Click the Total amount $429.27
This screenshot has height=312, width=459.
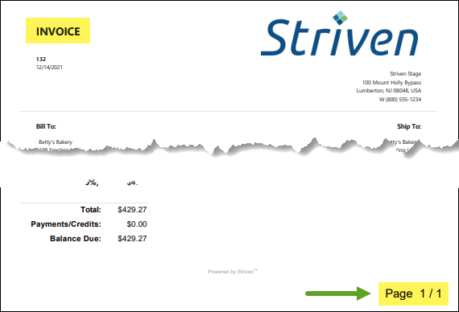pos(132,210)
